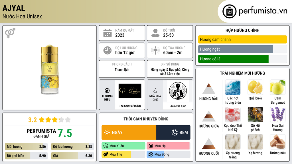Click the Mùa Đông season bar
This screenshot has width=292, height=164.
coord(169,154)
